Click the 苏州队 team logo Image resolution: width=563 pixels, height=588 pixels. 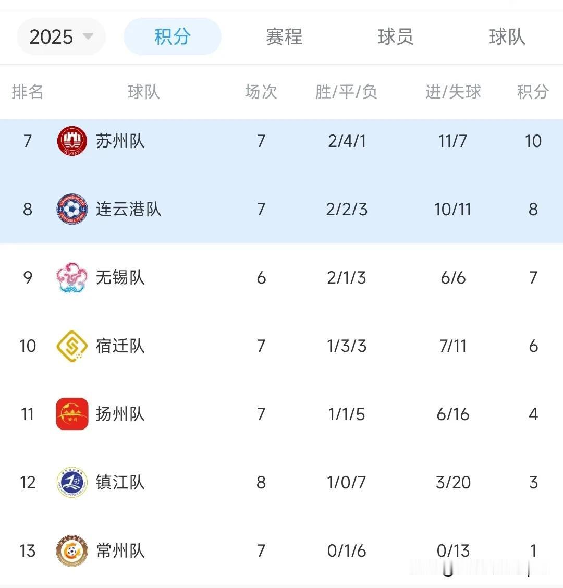click(x=72, y=141)
